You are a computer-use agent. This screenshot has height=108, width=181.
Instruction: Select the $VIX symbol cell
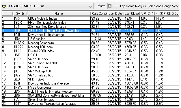click(x=20, y=19)
